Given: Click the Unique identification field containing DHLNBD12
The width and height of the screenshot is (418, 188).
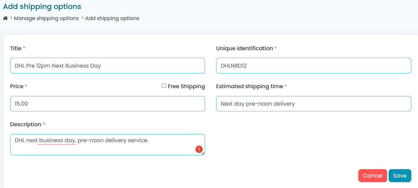Looking at the screenshot, I should pos(313,66).
